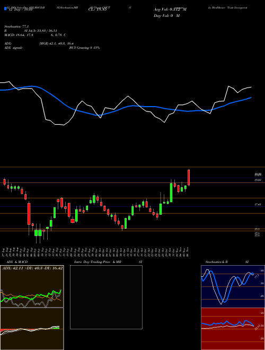265x350 pixels.
Task: Click the 'Day Vol: 0 M' text
Action: [166, 16]
